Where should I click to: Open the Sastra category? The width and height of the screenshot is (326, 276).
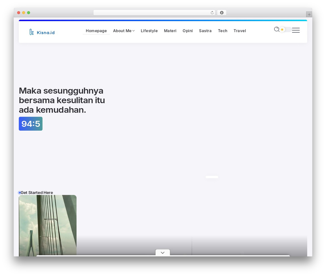pyautogui.click(x=205, y=31)
